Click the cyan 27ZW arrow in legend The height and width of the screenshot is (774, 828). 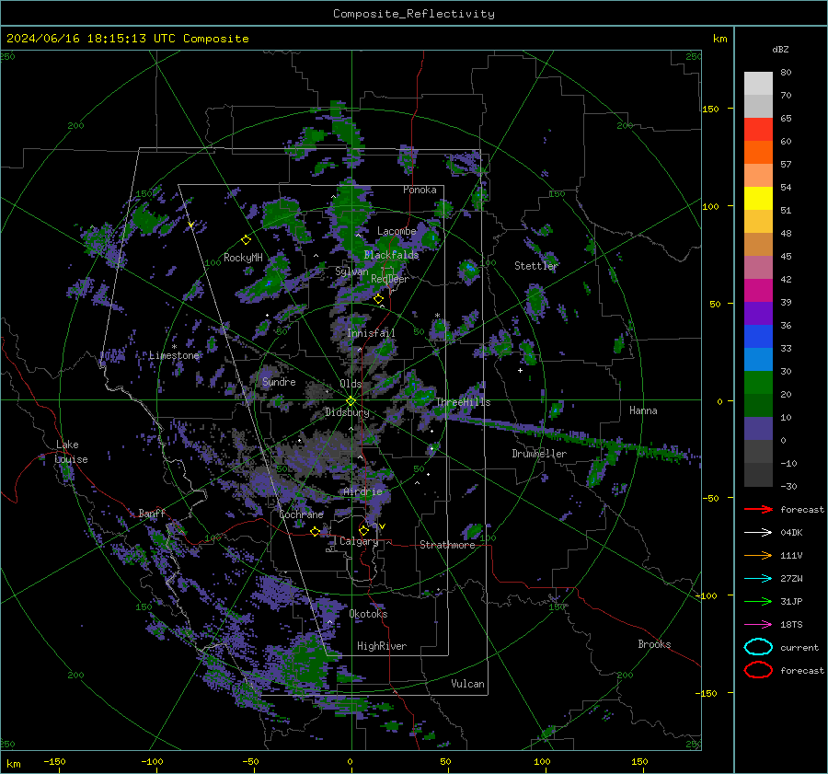758,579
